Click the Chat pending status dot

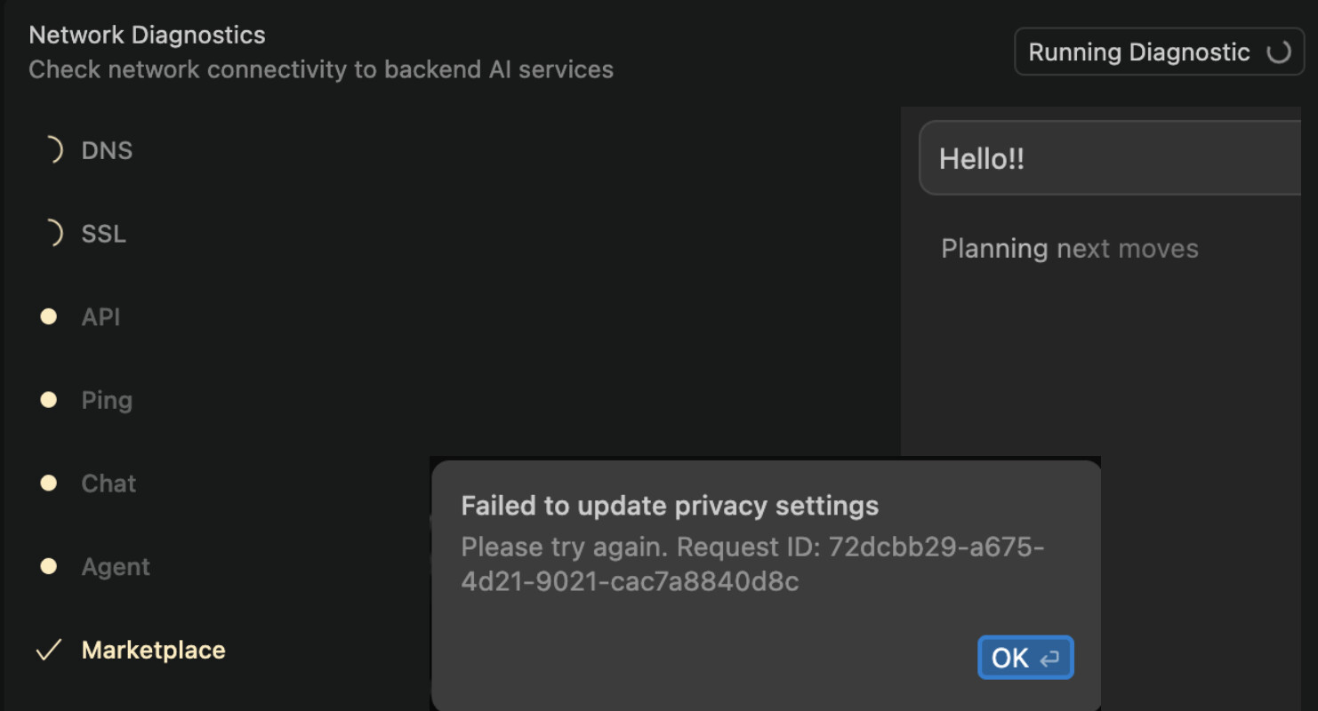49,483
